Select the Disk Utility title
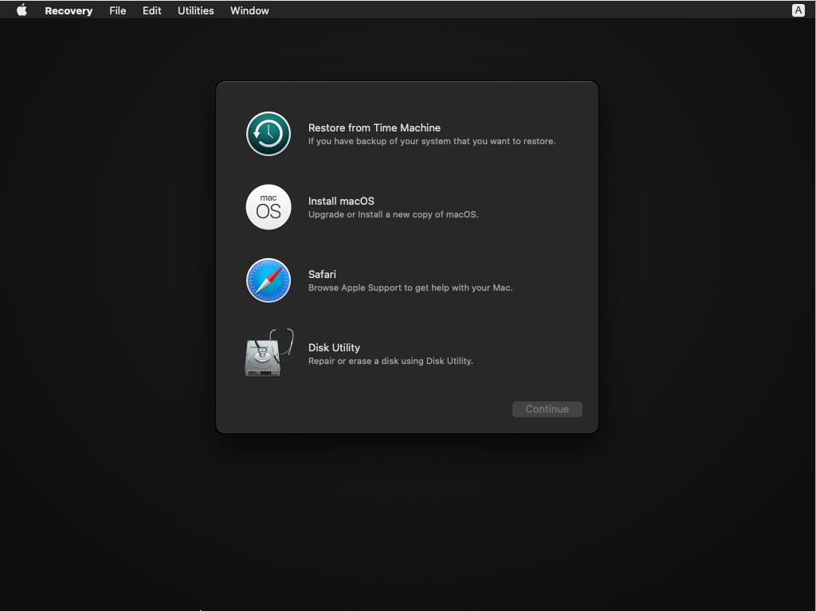The height and width of the screenshot is (611, 816). point(334,347)
